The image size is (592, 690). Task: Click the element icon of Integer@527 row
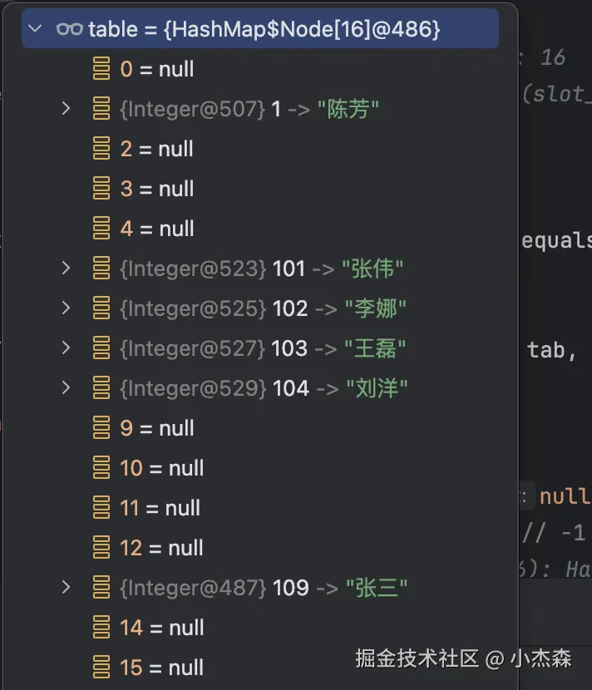[101, 347]
